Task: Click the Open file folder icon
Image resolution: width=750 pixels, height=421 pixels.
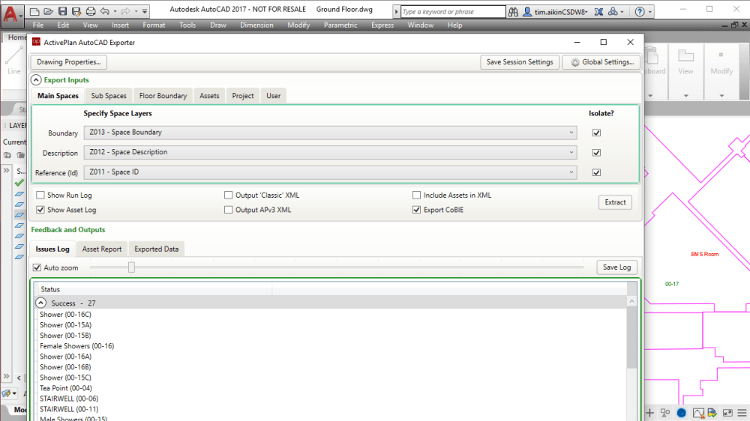Action: point(49,11)
